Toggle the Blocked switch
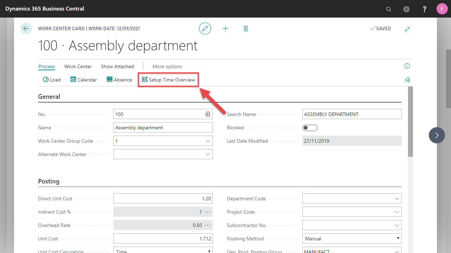 click(310, 128)
